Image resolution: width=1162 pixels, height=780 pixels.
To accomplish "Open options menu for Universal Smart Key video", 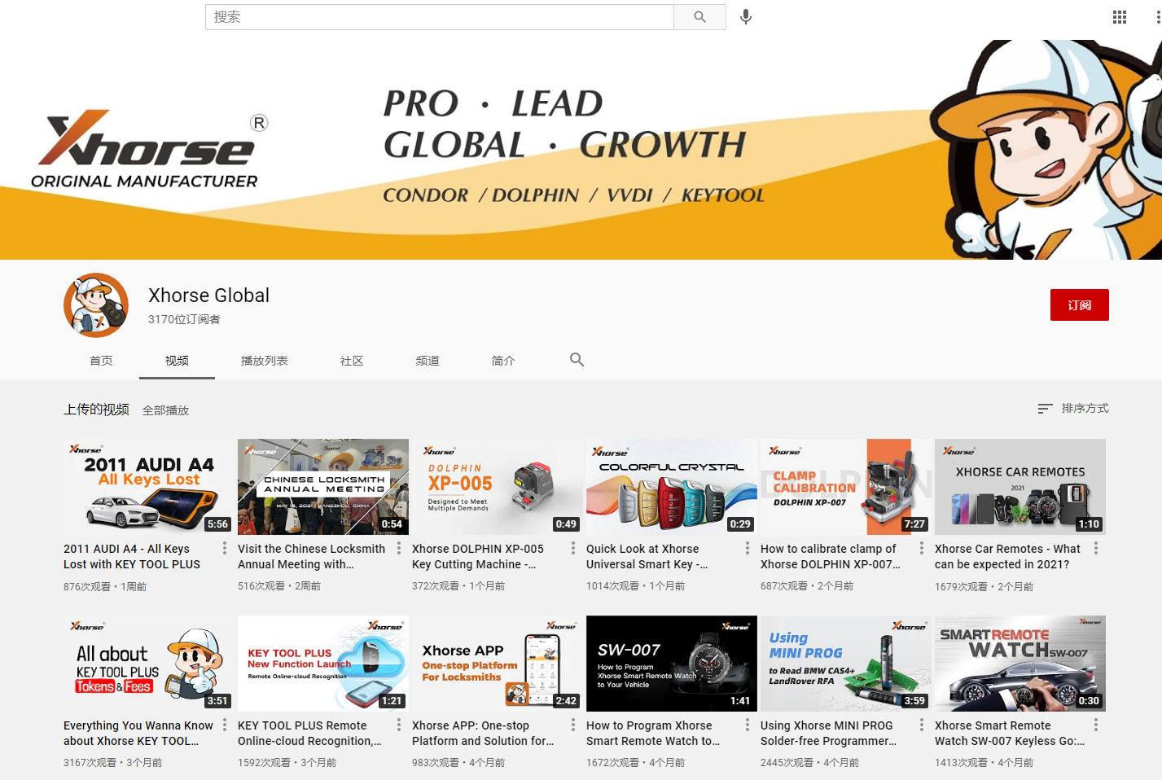I will [748, 549].
